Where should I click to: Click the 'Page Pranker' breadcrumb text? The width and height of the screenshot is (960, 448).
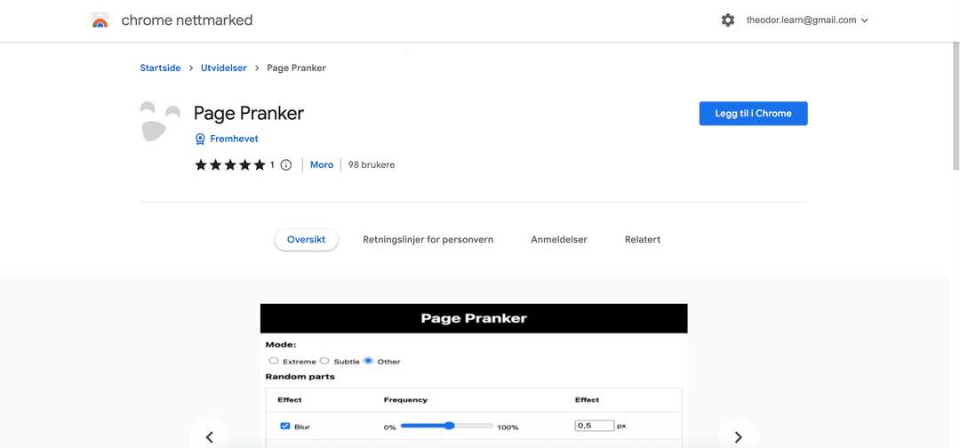[296, 68]
